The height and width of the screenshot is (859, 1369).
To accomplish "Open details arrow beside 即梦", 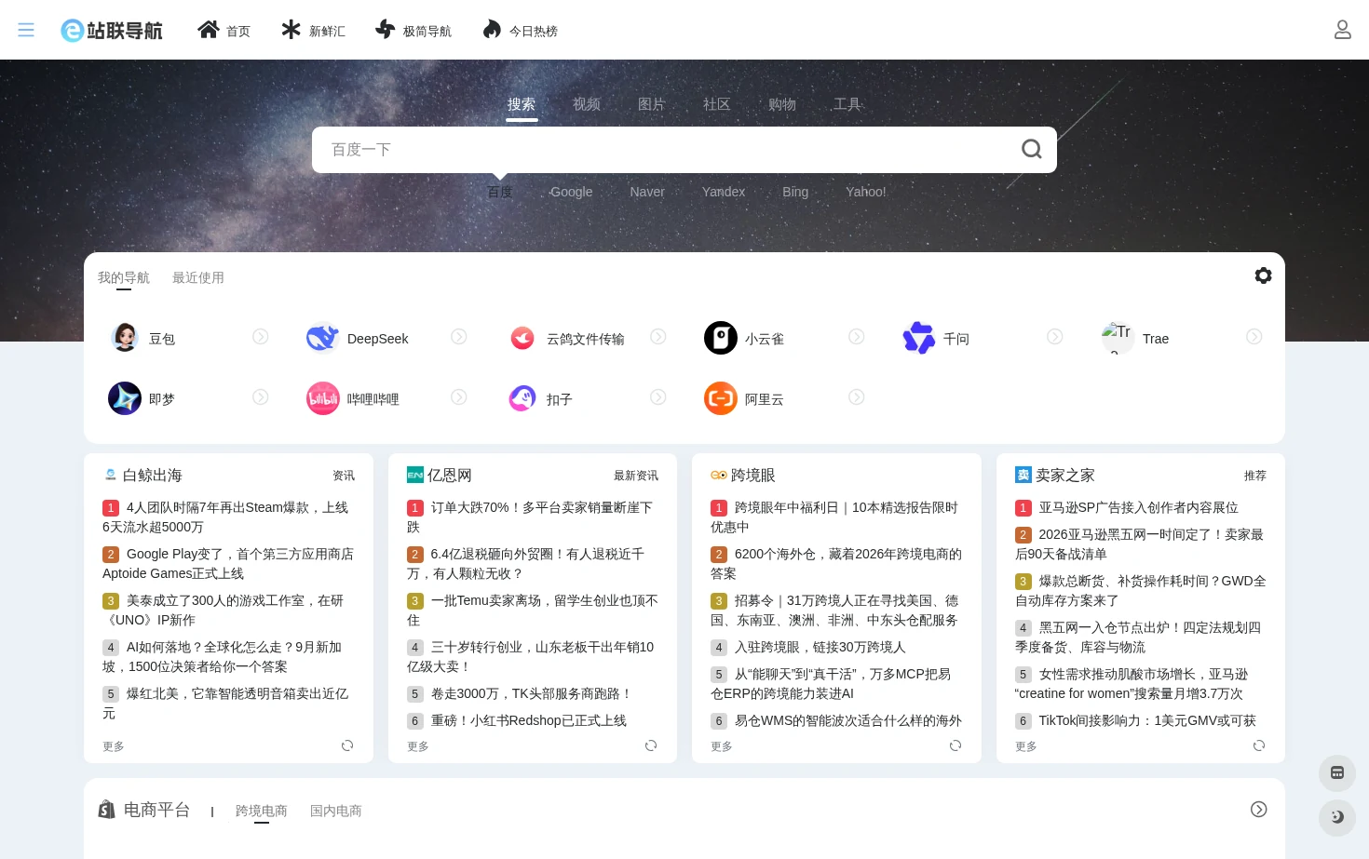I will (261, 396).
